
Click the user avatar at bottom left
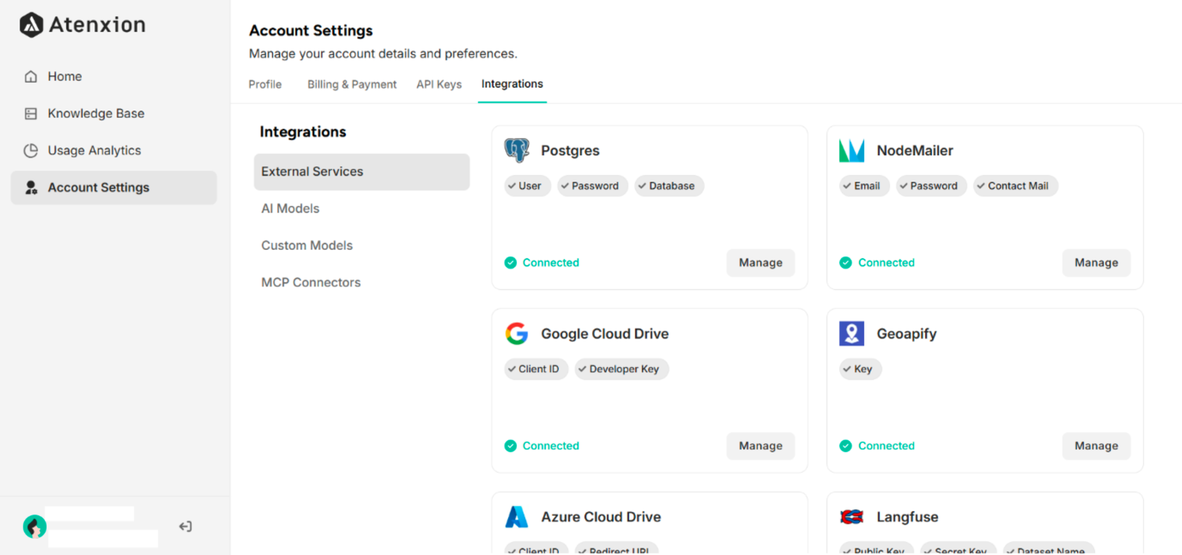35,526
